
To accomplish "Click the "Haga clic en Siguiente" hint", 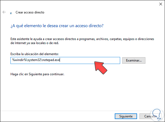I will point(37,74).
